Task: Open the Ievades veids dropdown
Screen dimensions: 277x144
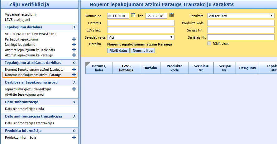Action: pyautogui.click(x=141, y=37)
